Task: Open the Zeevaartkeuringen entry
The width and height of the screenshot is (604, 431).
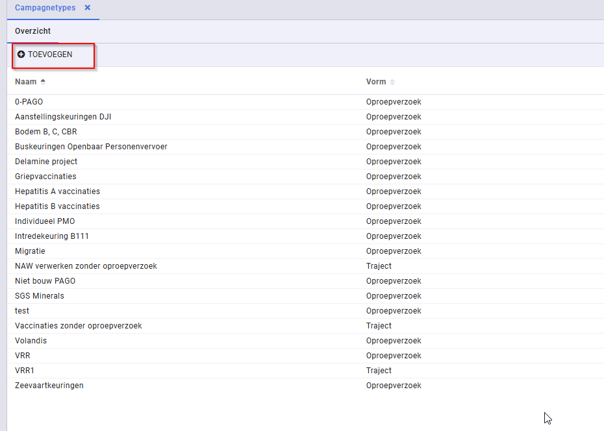Action: 305,386
